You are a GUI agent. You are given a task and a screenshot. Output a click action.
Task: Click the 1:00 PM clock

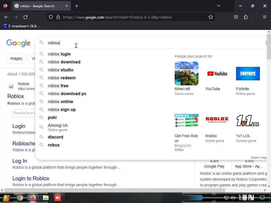click(x=246, y=198)
